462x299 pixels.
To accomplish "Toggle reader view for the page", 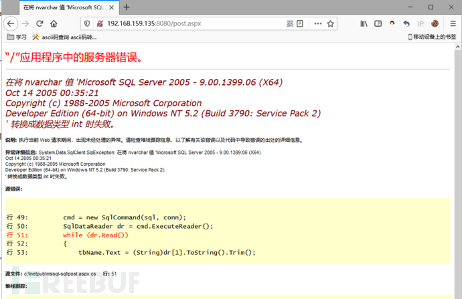I will point(300,23).
